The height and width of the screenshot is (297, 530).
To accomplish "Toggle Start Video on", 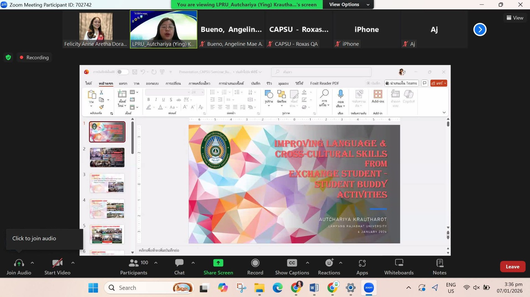I will coord(57,266).
